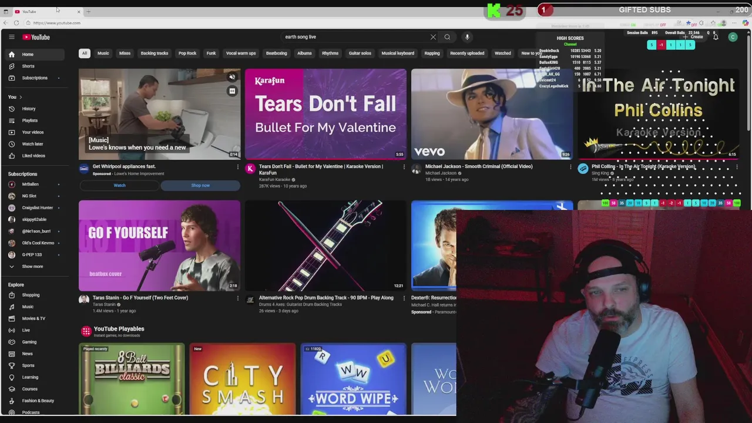This screenshot has width=752, height=423.
Task: Open options menu for Tears Don't Fall video
Action: coord(404,167)
